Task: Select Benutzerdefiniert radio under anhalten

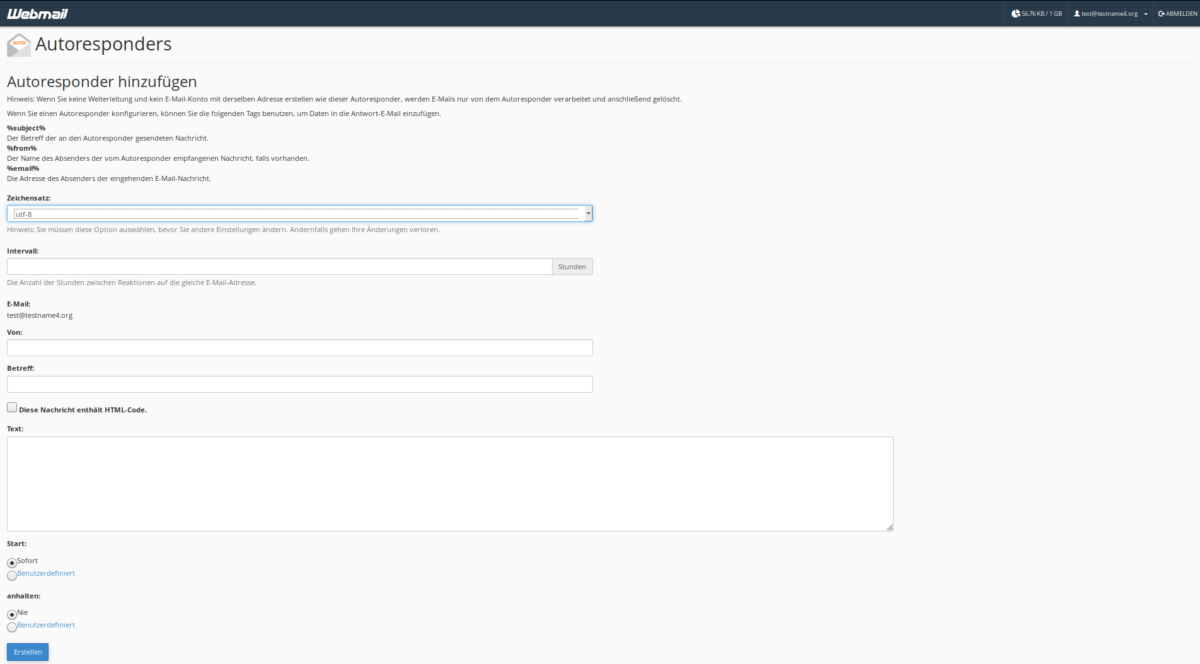Action: (12, 627)
